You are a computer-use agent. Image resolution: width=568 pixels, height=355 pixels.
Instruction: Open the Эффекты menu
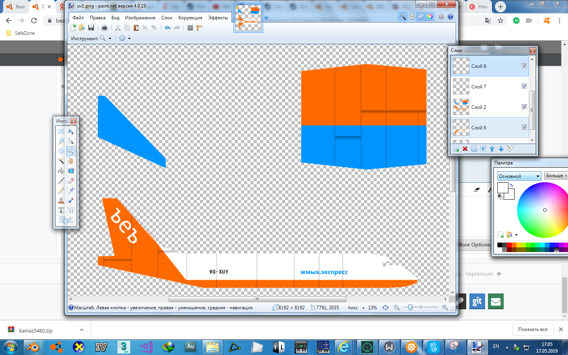pos(218,18)
